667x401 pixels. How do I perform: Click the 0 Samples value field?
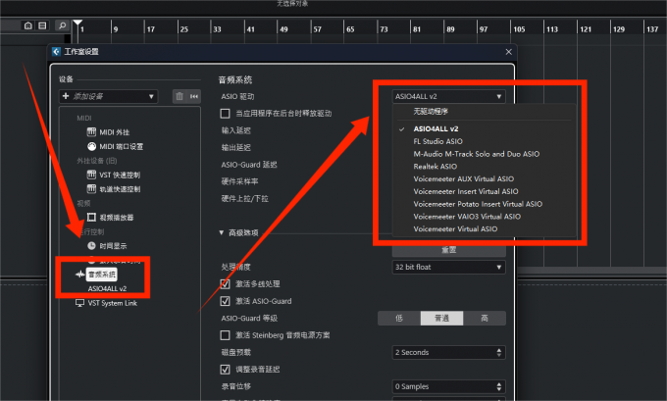tap(442, 386)
